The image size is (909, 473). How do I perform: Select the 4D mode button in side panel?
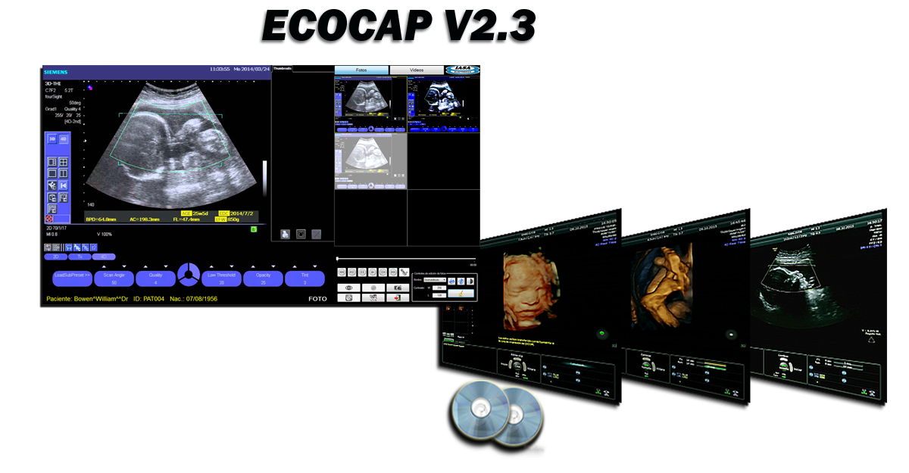[64, 139]
